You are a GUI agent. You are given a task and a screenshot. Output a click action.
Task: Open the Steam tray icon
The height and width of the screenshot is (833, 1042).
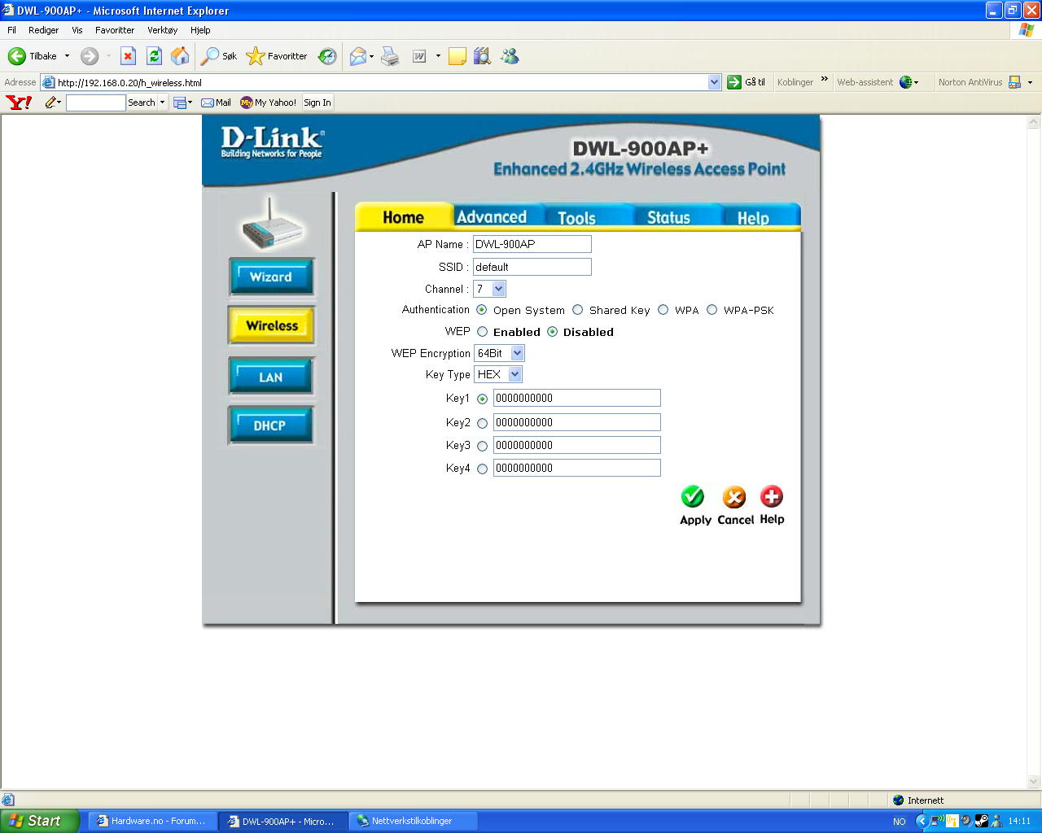click(982, 821)
